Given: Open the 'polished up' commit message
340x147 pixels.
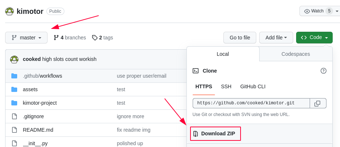Looking at the screenshot, I should point(130,143).
